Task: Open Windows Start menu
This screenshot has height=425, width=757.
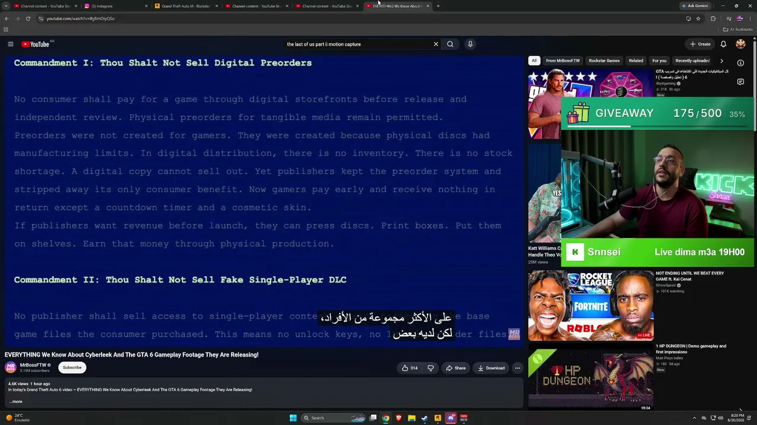Action: [x=293, y=418]
